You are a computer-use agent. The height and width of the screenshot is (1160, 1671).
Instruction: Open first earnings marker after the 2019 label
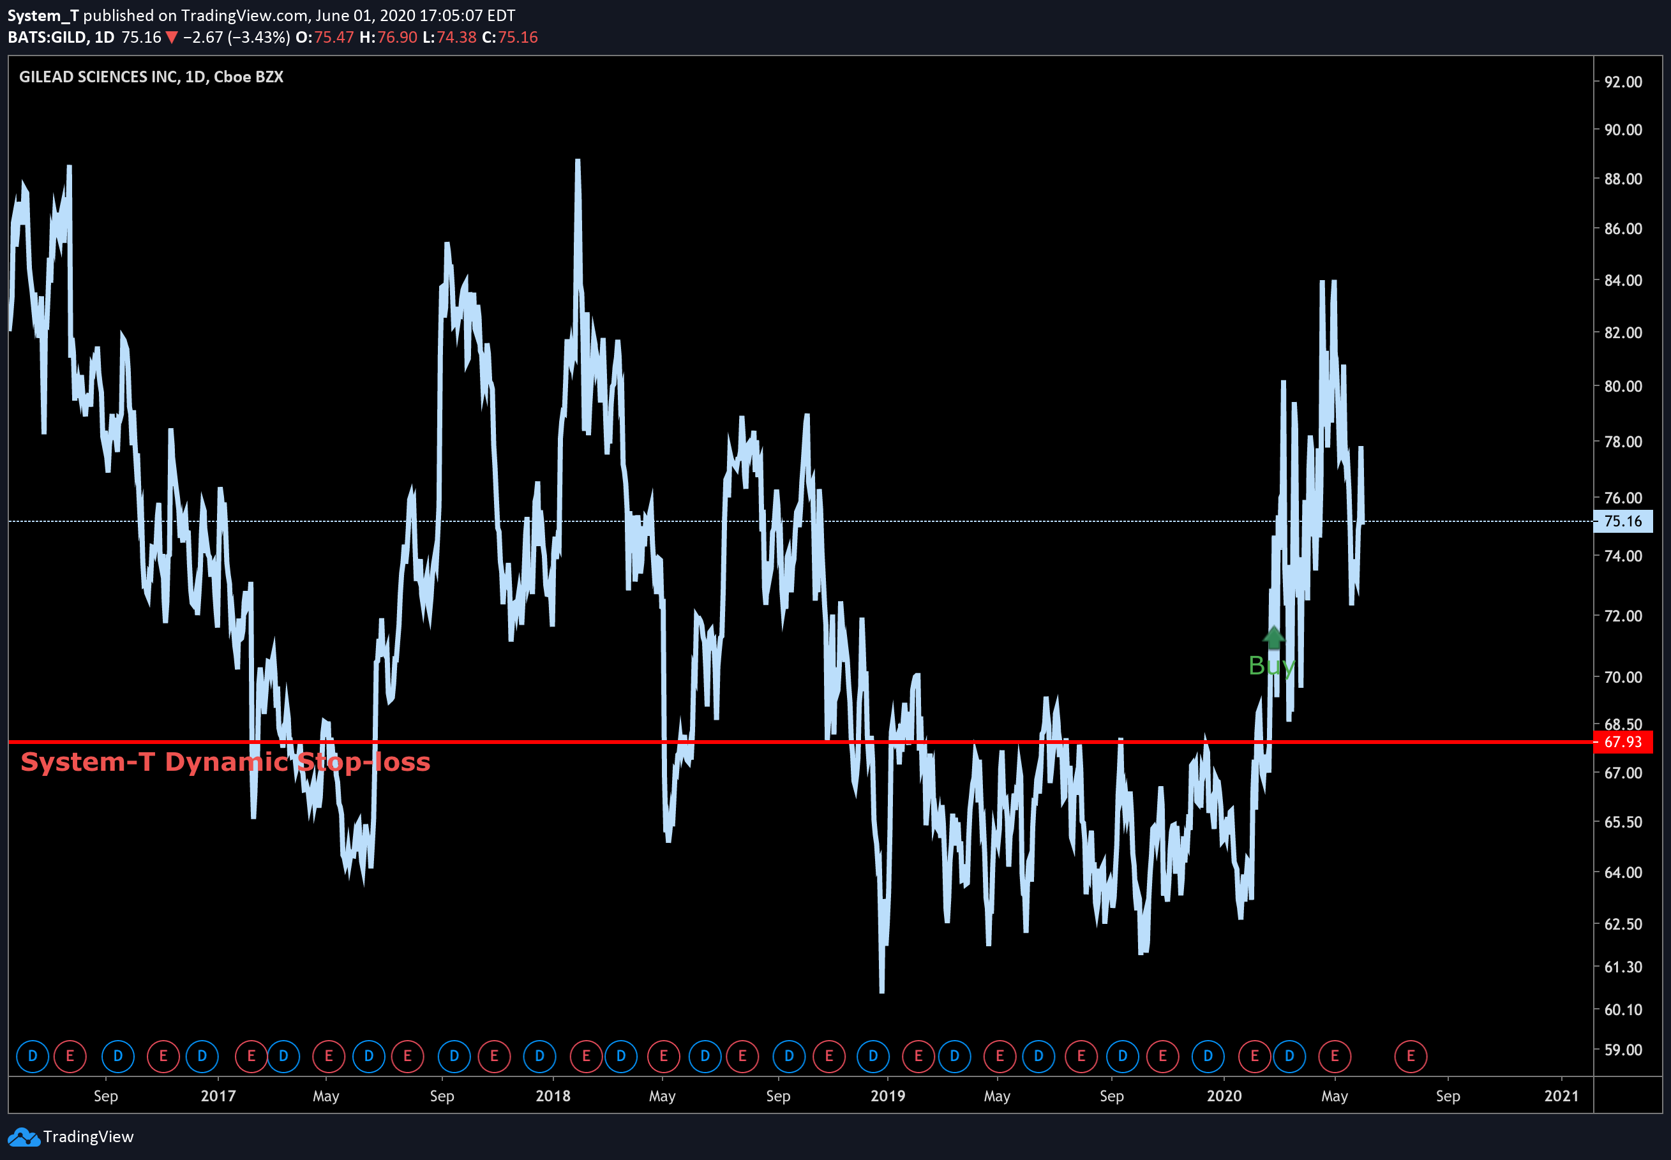(918, 1056)
